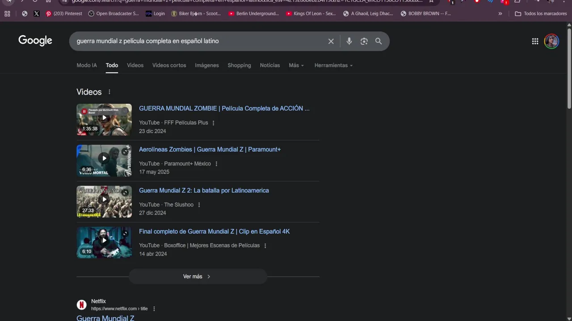The height and width of the screenshot is (321, 572).
Task: Open the Google account profile avatar
Action: coord(551,41)
